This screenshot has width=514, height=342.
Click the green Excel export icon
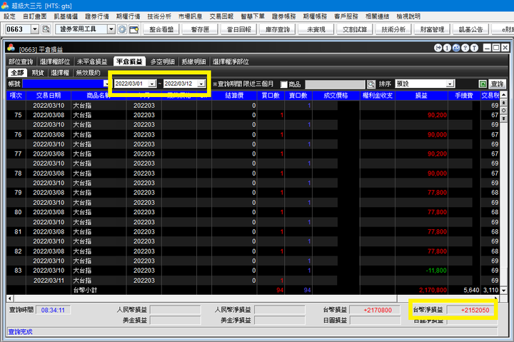tap(483, 84)
